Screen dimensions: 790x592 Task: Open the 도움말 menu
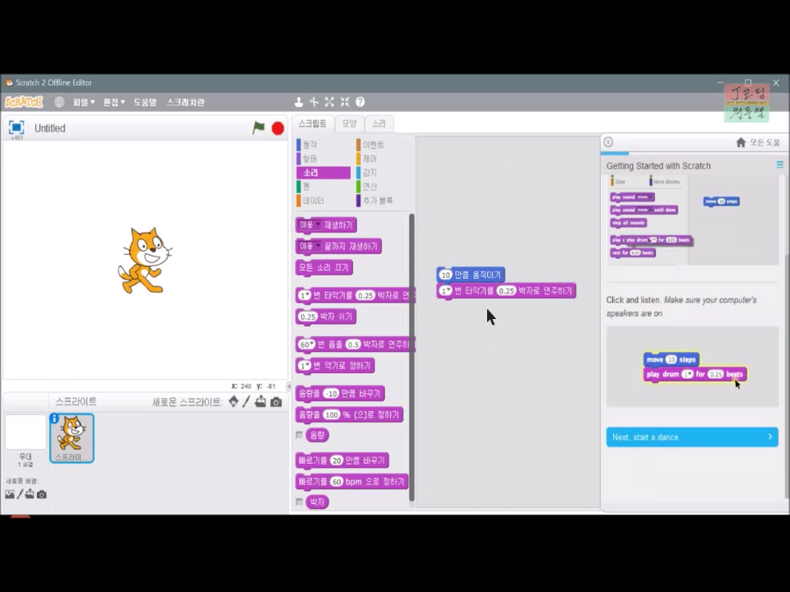point(145,102)
